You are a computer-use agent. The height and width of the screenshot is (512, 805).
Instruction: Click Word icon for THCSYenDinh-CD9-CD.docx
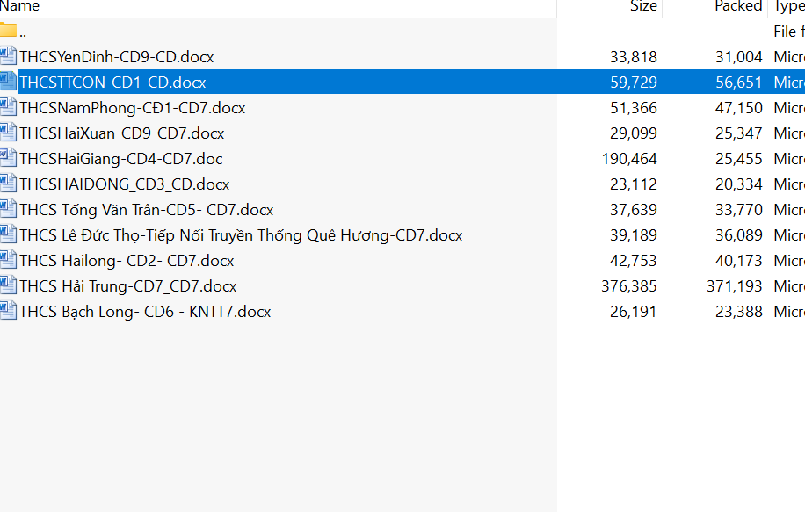tap(9, 56)
